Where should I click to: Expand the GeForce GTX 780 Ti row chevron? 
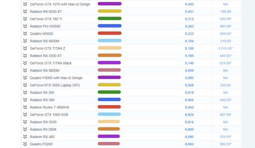[x=25, y=19]
